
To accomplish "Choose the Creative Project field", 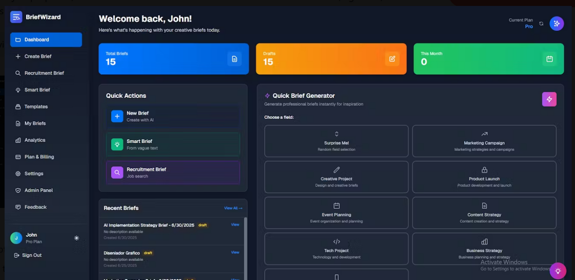I will click(336, 177).
